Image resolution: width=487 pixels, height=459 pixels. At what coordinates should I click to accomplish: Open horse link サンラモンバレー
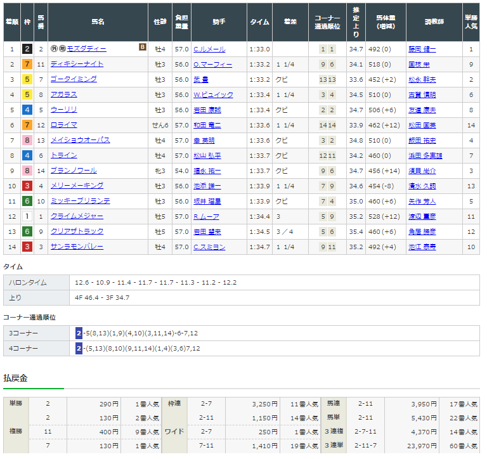point(77,247)
